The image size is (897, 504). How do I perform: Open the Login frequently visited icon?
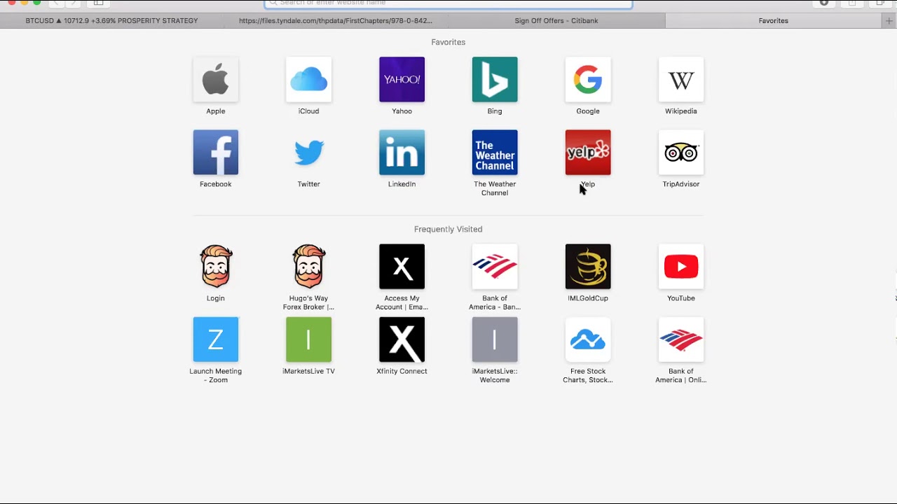point(215,266)
